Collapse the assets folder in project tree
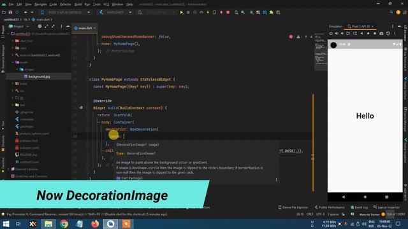This screenshot has height=229, width=408. pyautogui.click(x=13, y=62)
